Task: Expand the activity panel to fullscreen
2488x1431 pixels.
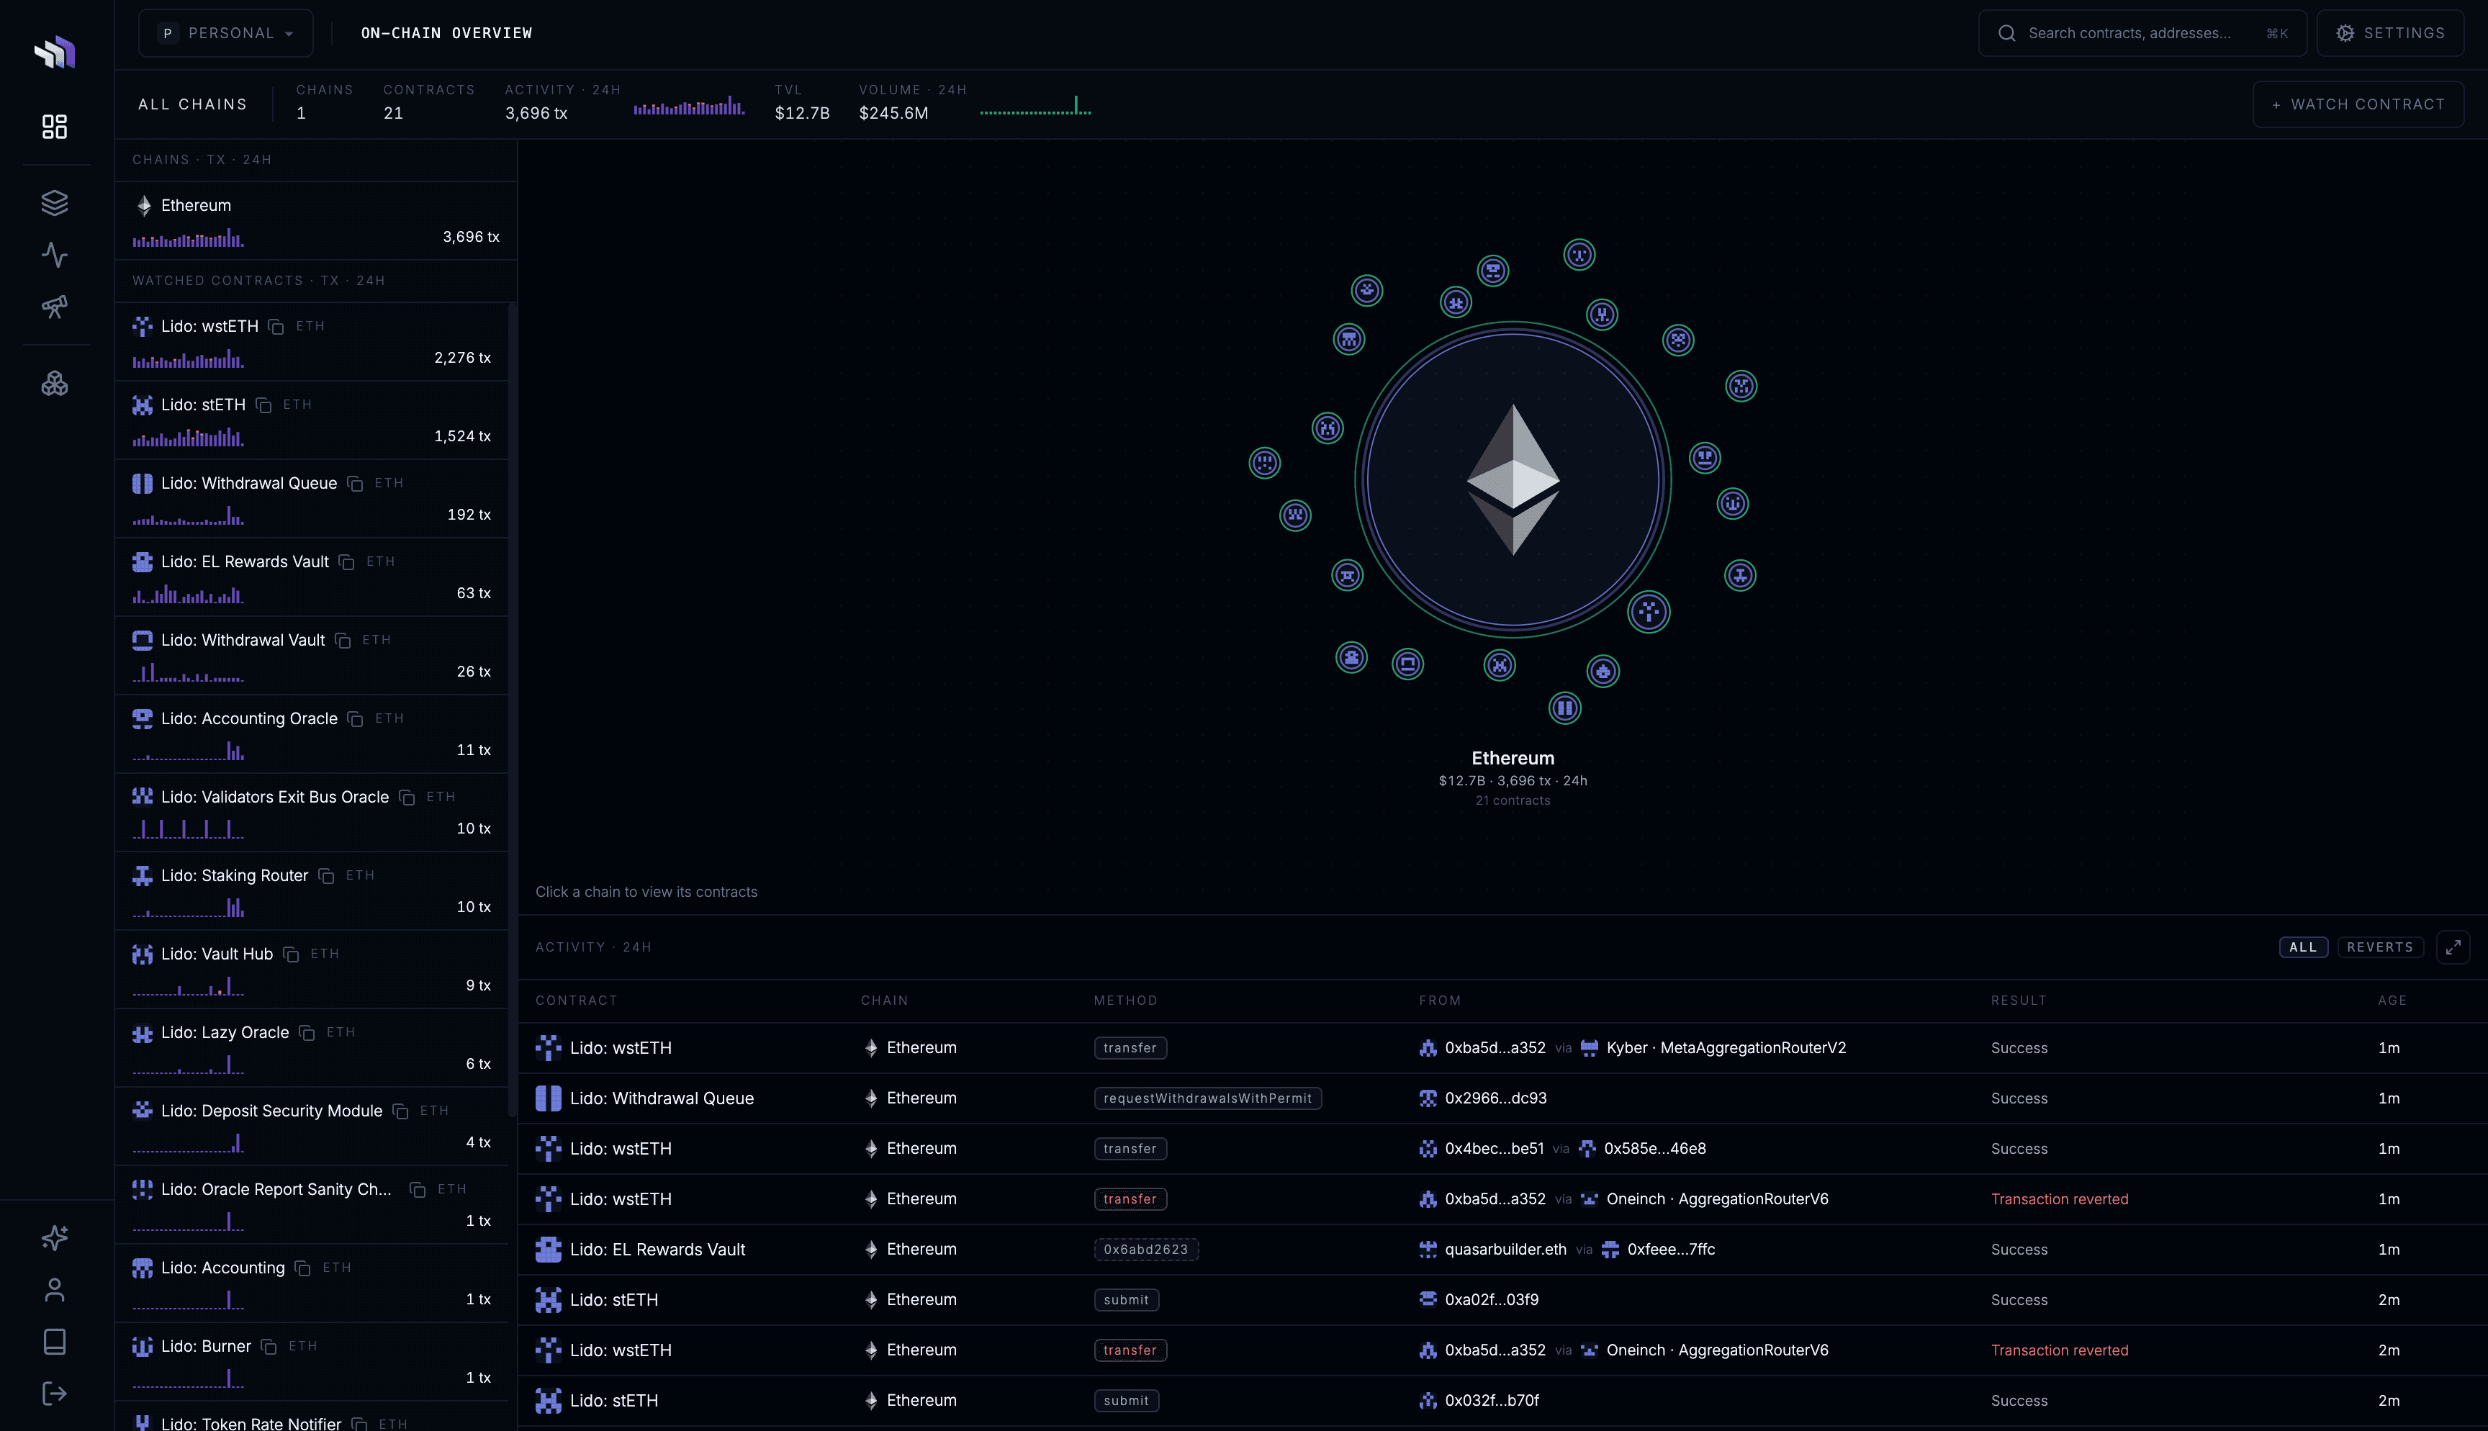Action: 2453,947
